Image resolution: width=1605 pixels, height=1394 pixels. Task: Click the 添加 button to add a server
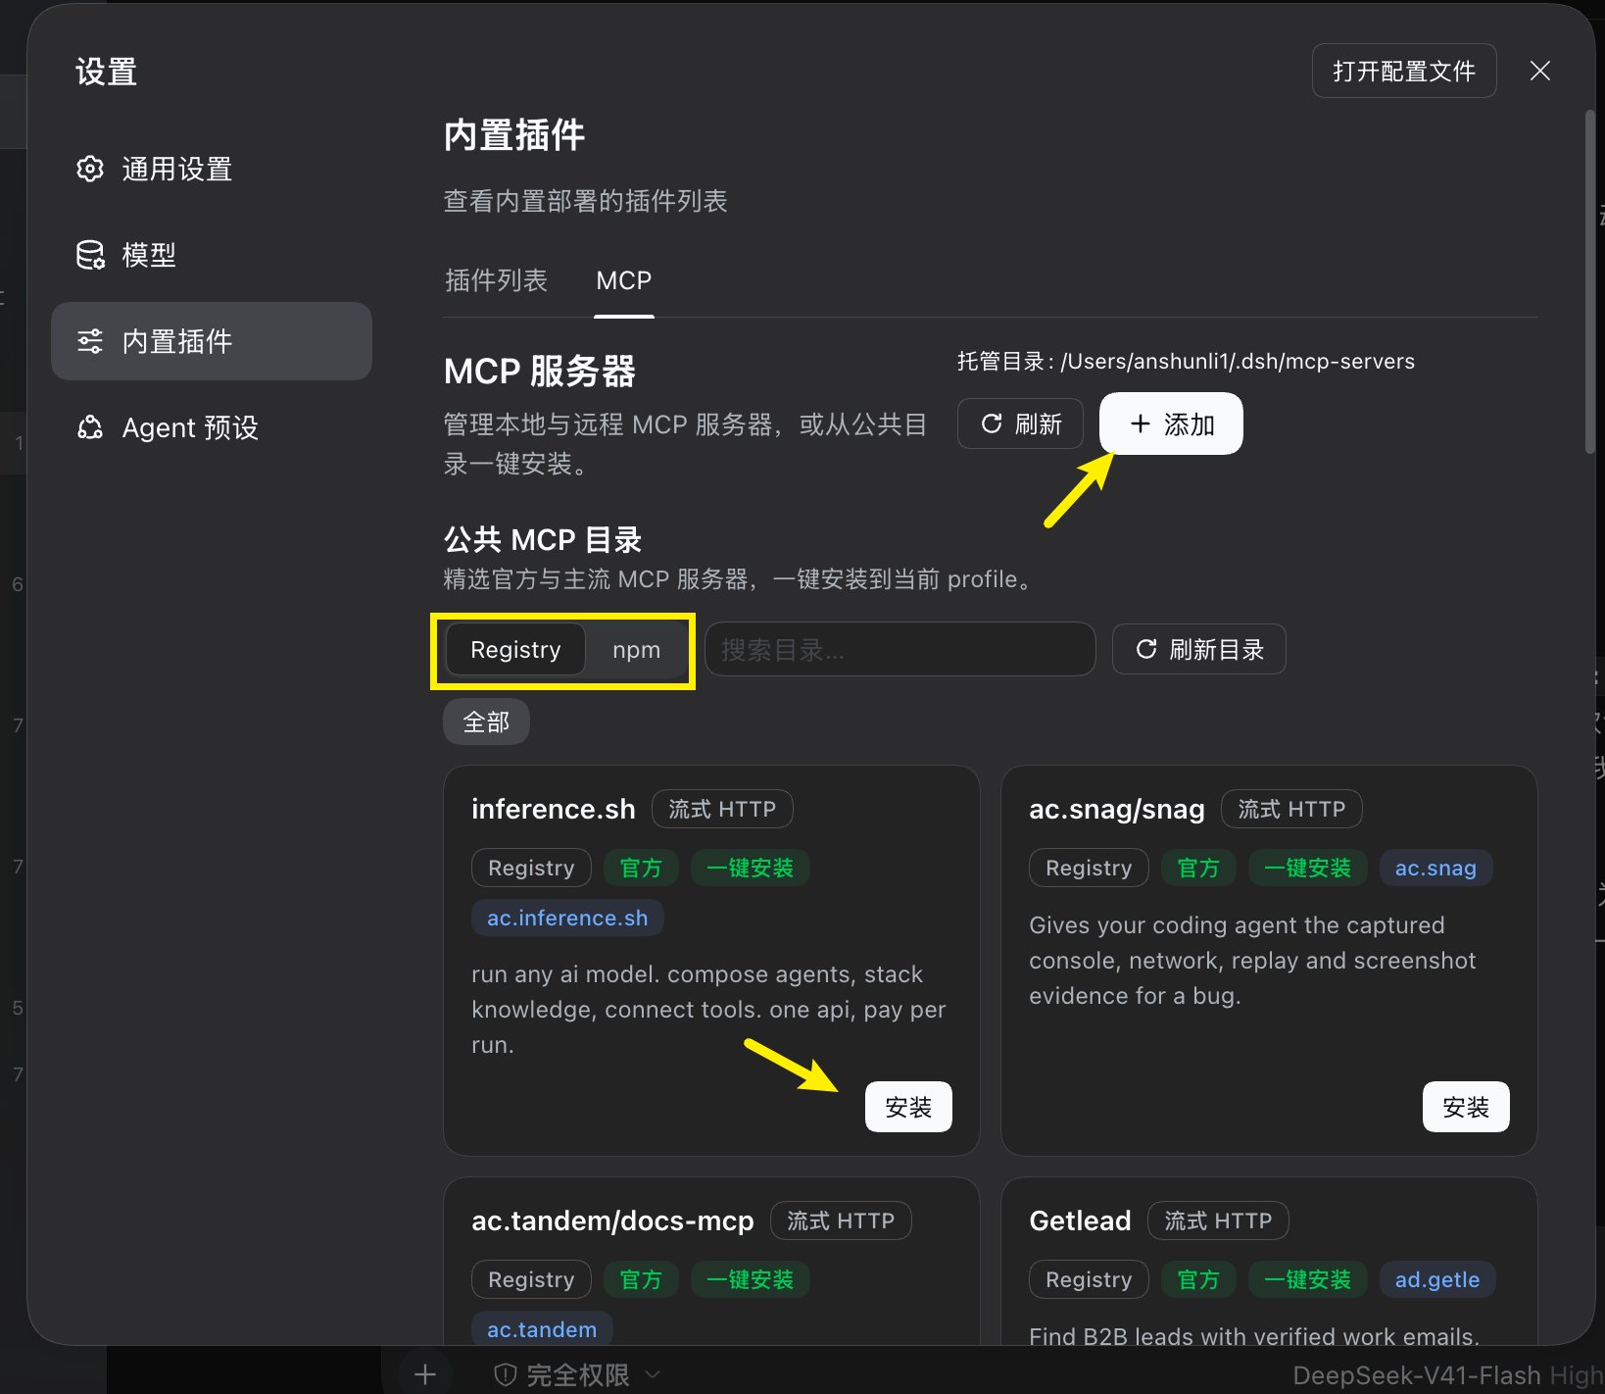tap(1171, 423)
